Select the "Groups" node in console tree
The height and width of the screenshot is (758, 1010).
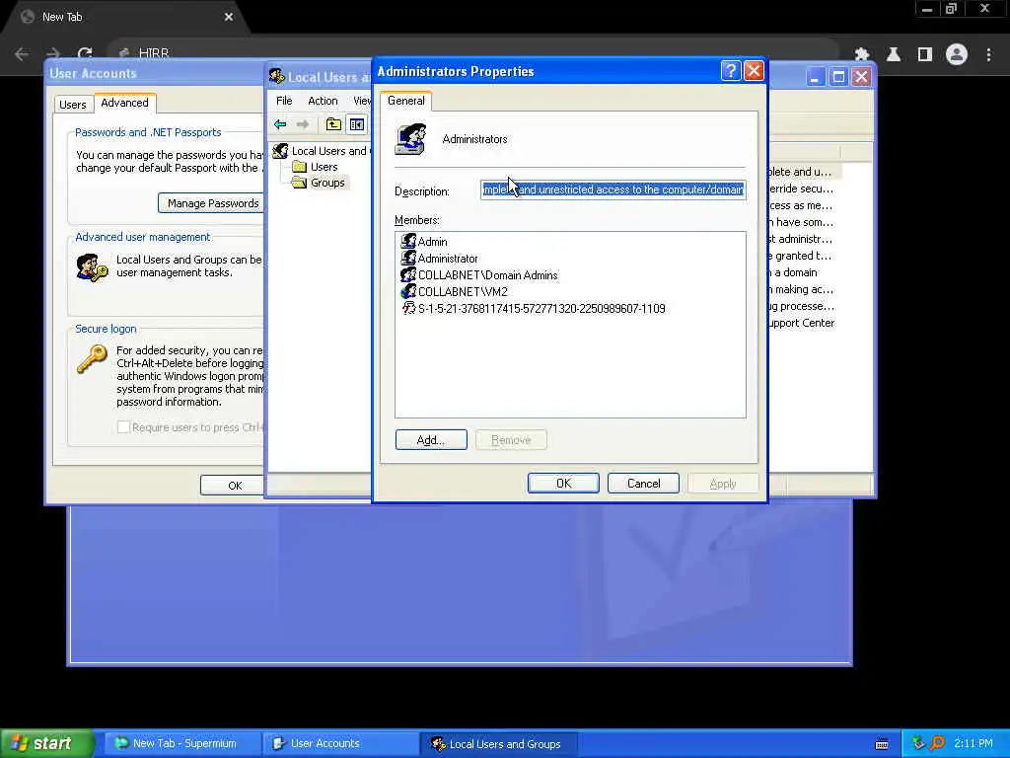coord(327,183)
